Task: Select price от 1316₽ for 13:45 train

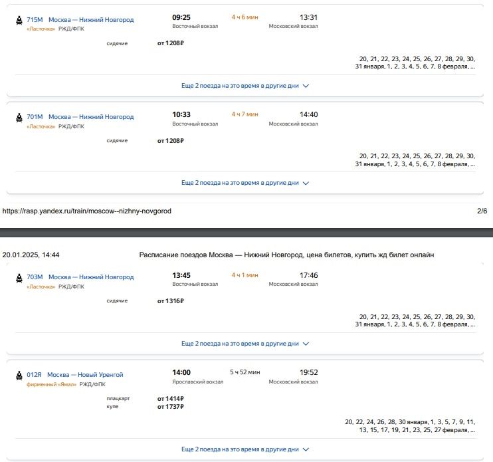Action: tap(170, 300)
